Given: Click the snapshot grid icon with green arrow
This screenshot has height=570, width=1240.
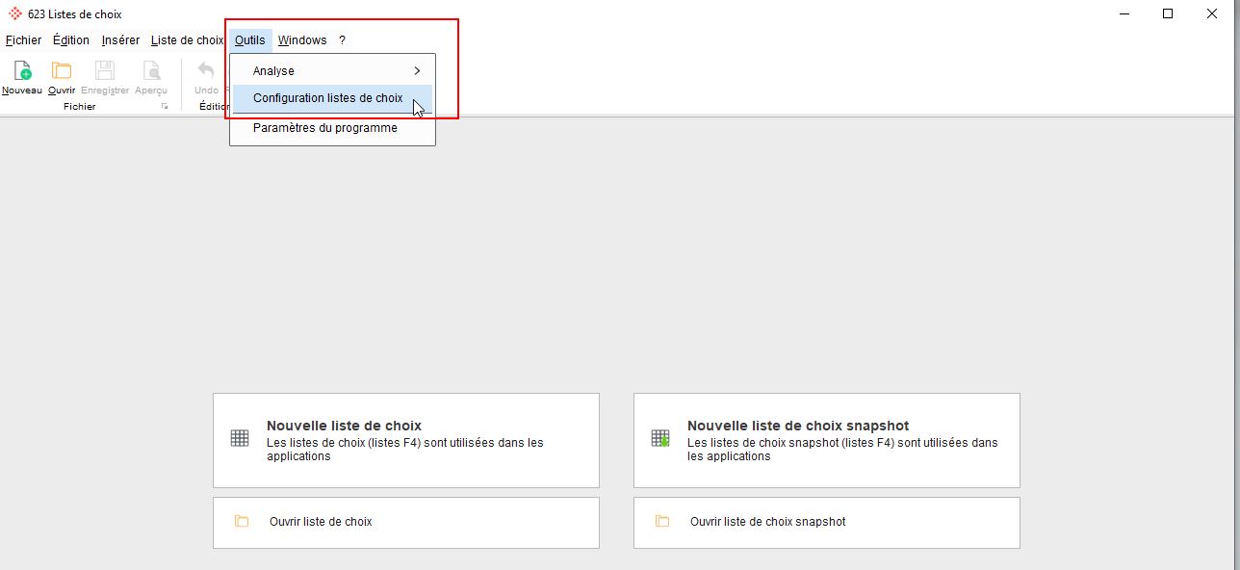Looking at the screenshot, I should 660,438.
